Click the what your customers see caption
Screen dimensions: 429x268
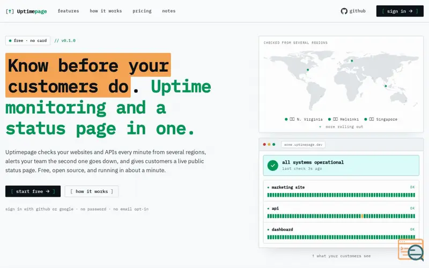click(x=341, y=256)
